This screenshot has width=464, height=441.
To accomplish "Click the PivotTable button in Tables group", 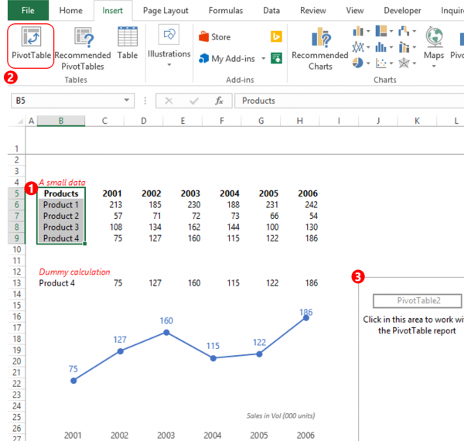I will (31, 45).
